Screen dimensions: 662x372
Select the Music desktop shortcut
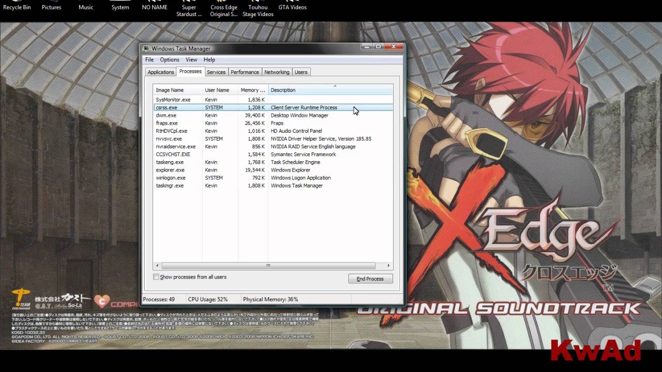coord(86,5)
